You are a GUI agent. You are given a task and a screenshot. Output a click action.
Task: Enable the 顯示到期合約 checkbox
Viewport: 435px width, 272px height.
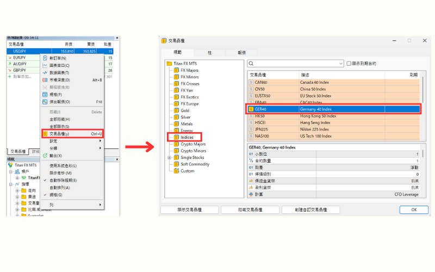point(349,64)
